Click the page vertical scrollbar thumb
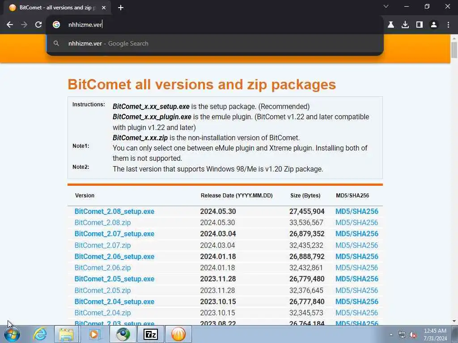Image resolution: width=458 pixels, height=343 pixels. 454,50
